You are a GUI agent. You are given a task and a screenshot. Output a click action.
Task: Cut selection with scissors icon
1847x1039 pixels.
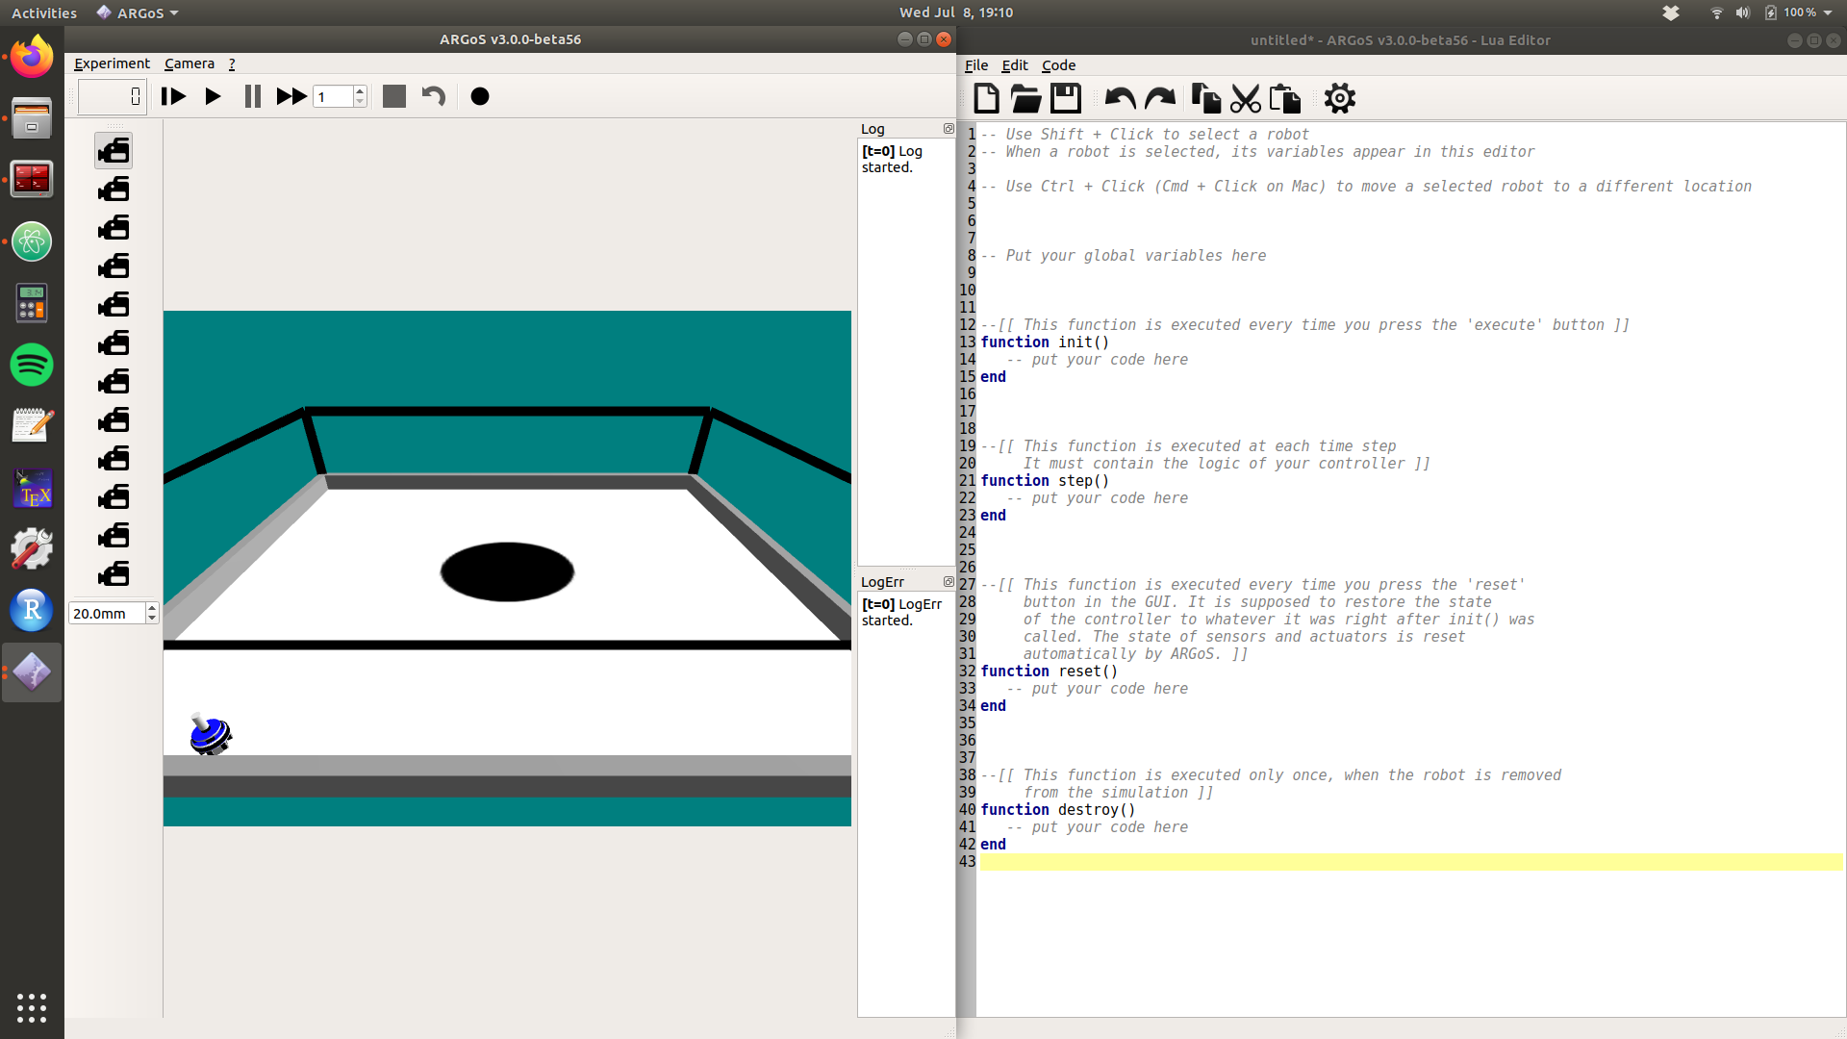coord(1245,98)
